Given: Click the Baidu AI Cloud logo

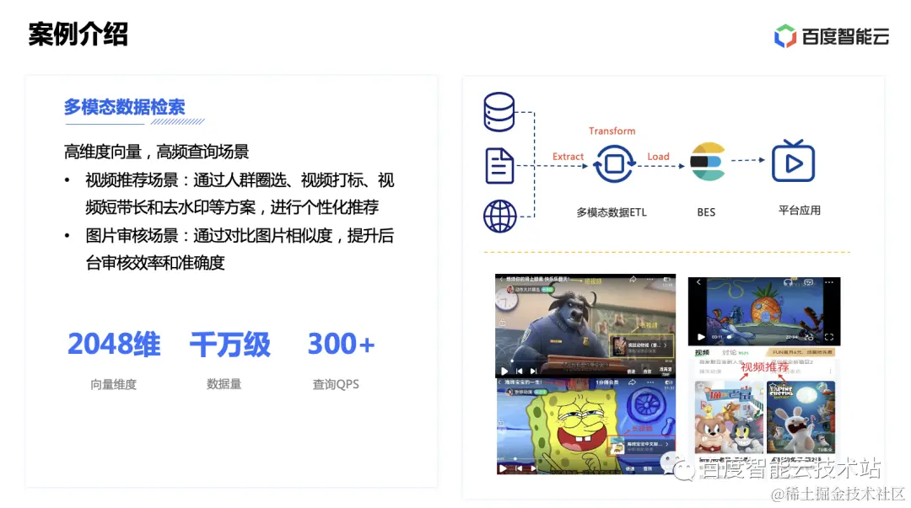Looking at the screenshot, I should click(832, 36).
